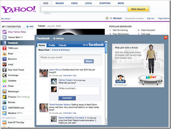This screenshot has width=171, height=129.
Task: Open View Yahoo! Sites icon
Action: click(x=4, y=32)
